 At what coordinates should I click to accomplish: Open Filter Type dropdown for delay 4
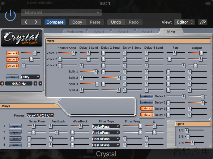click(106, 145)
